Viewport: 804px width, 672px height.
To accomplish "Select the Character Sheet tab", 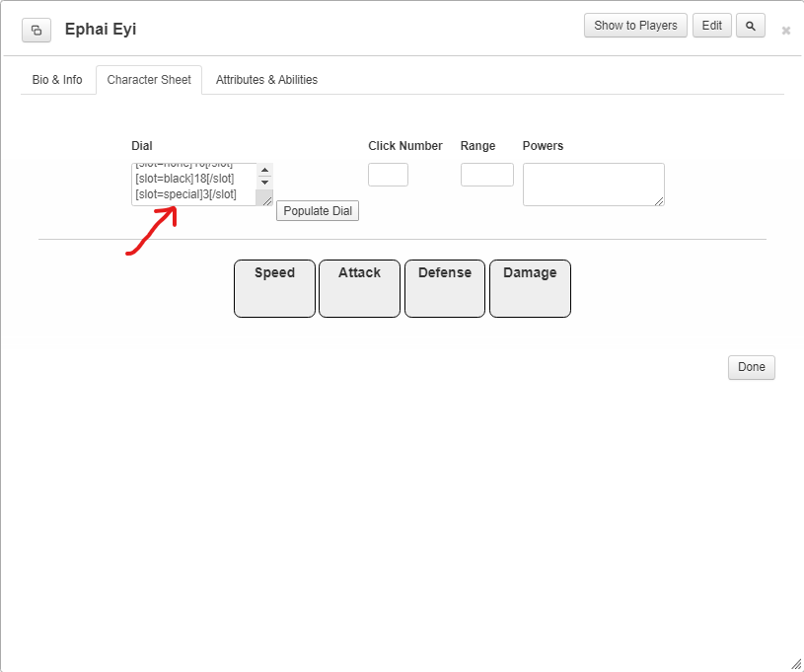I will 149,80.
